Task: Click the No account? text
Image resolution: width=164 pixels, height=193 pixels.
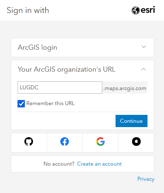Action: pyautogui.click(x=59, y=164)
